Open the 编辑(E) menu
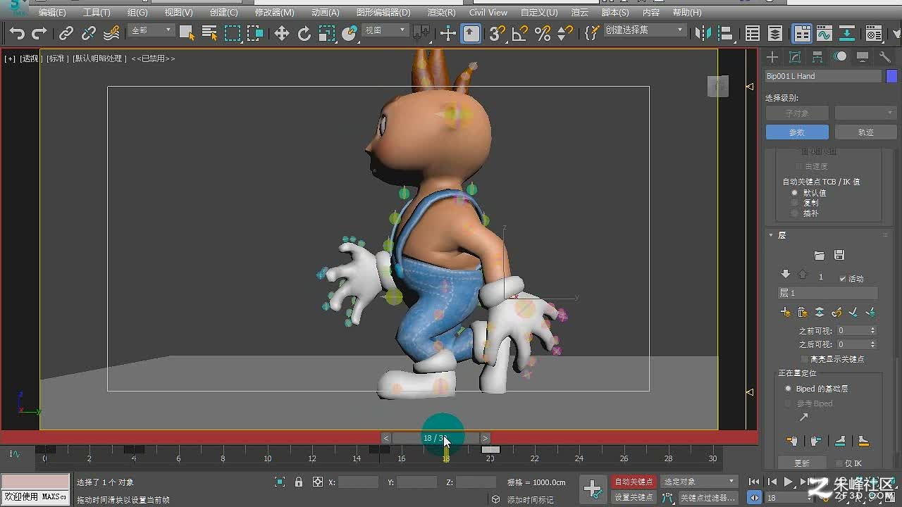This screenshot has width=902, height=507. 52,13
